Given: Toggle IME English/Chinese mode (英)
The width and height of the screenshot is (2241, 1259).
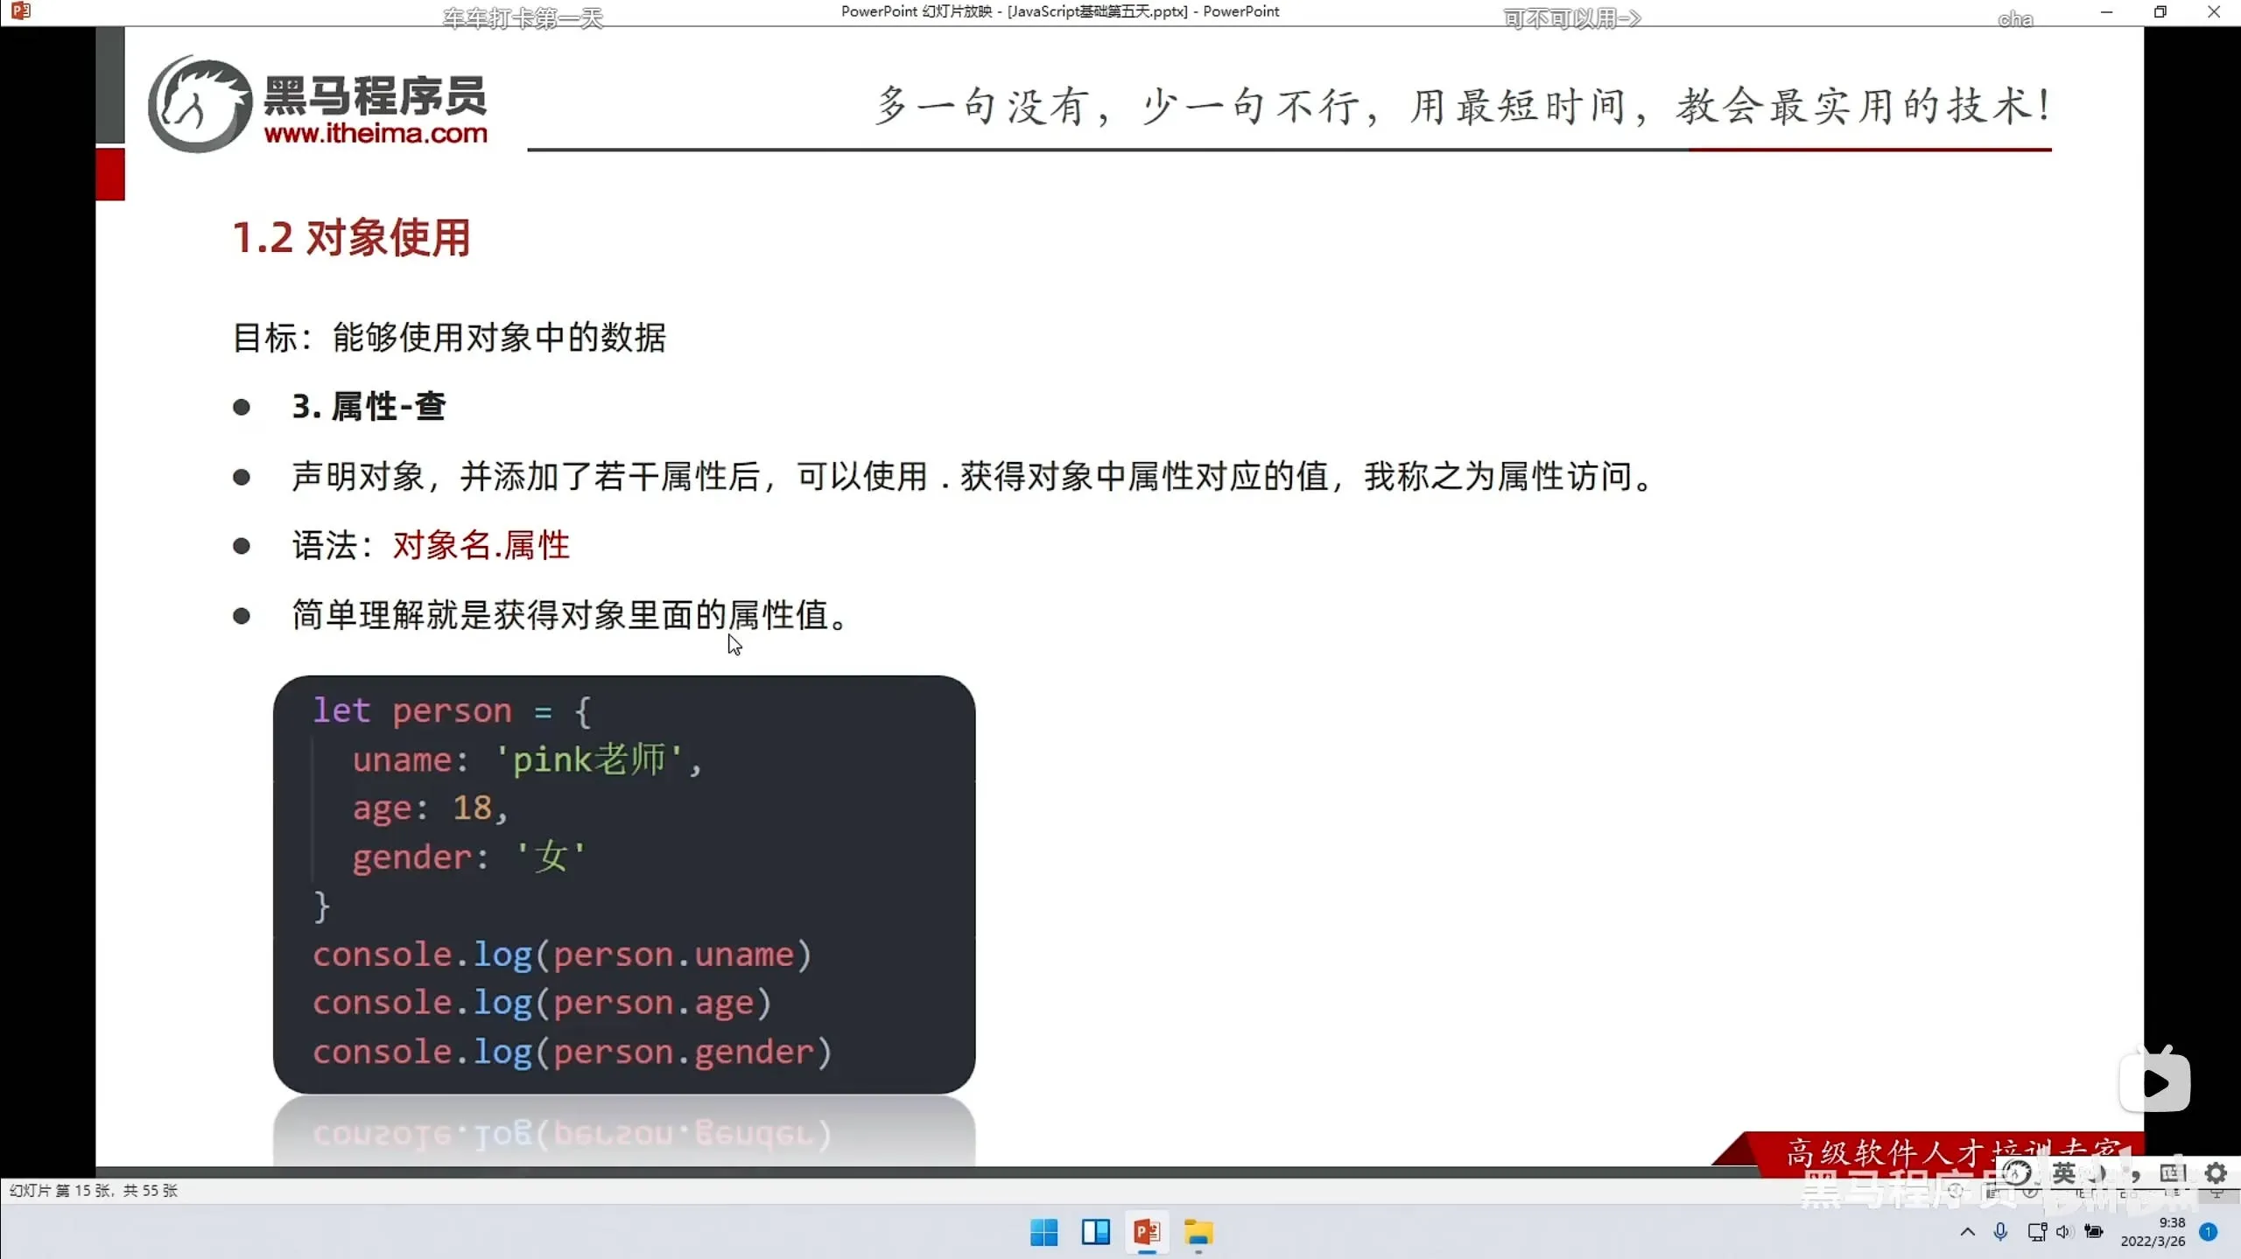Looking at the screenshot, I should (x=2063, y=1173).
